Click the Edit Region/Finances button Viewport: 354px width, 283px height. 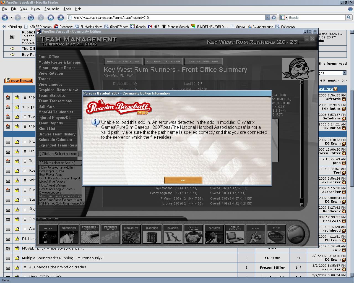click(x=163, y=61)
